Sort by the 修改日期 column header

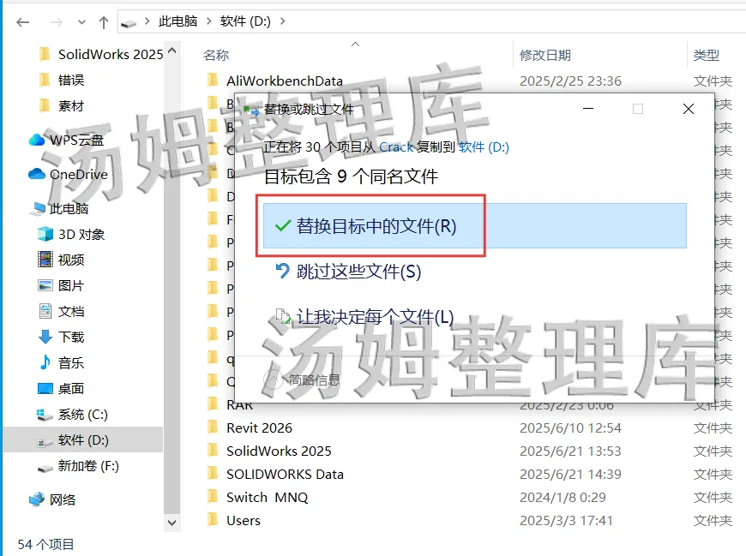(x=545, y=55)
